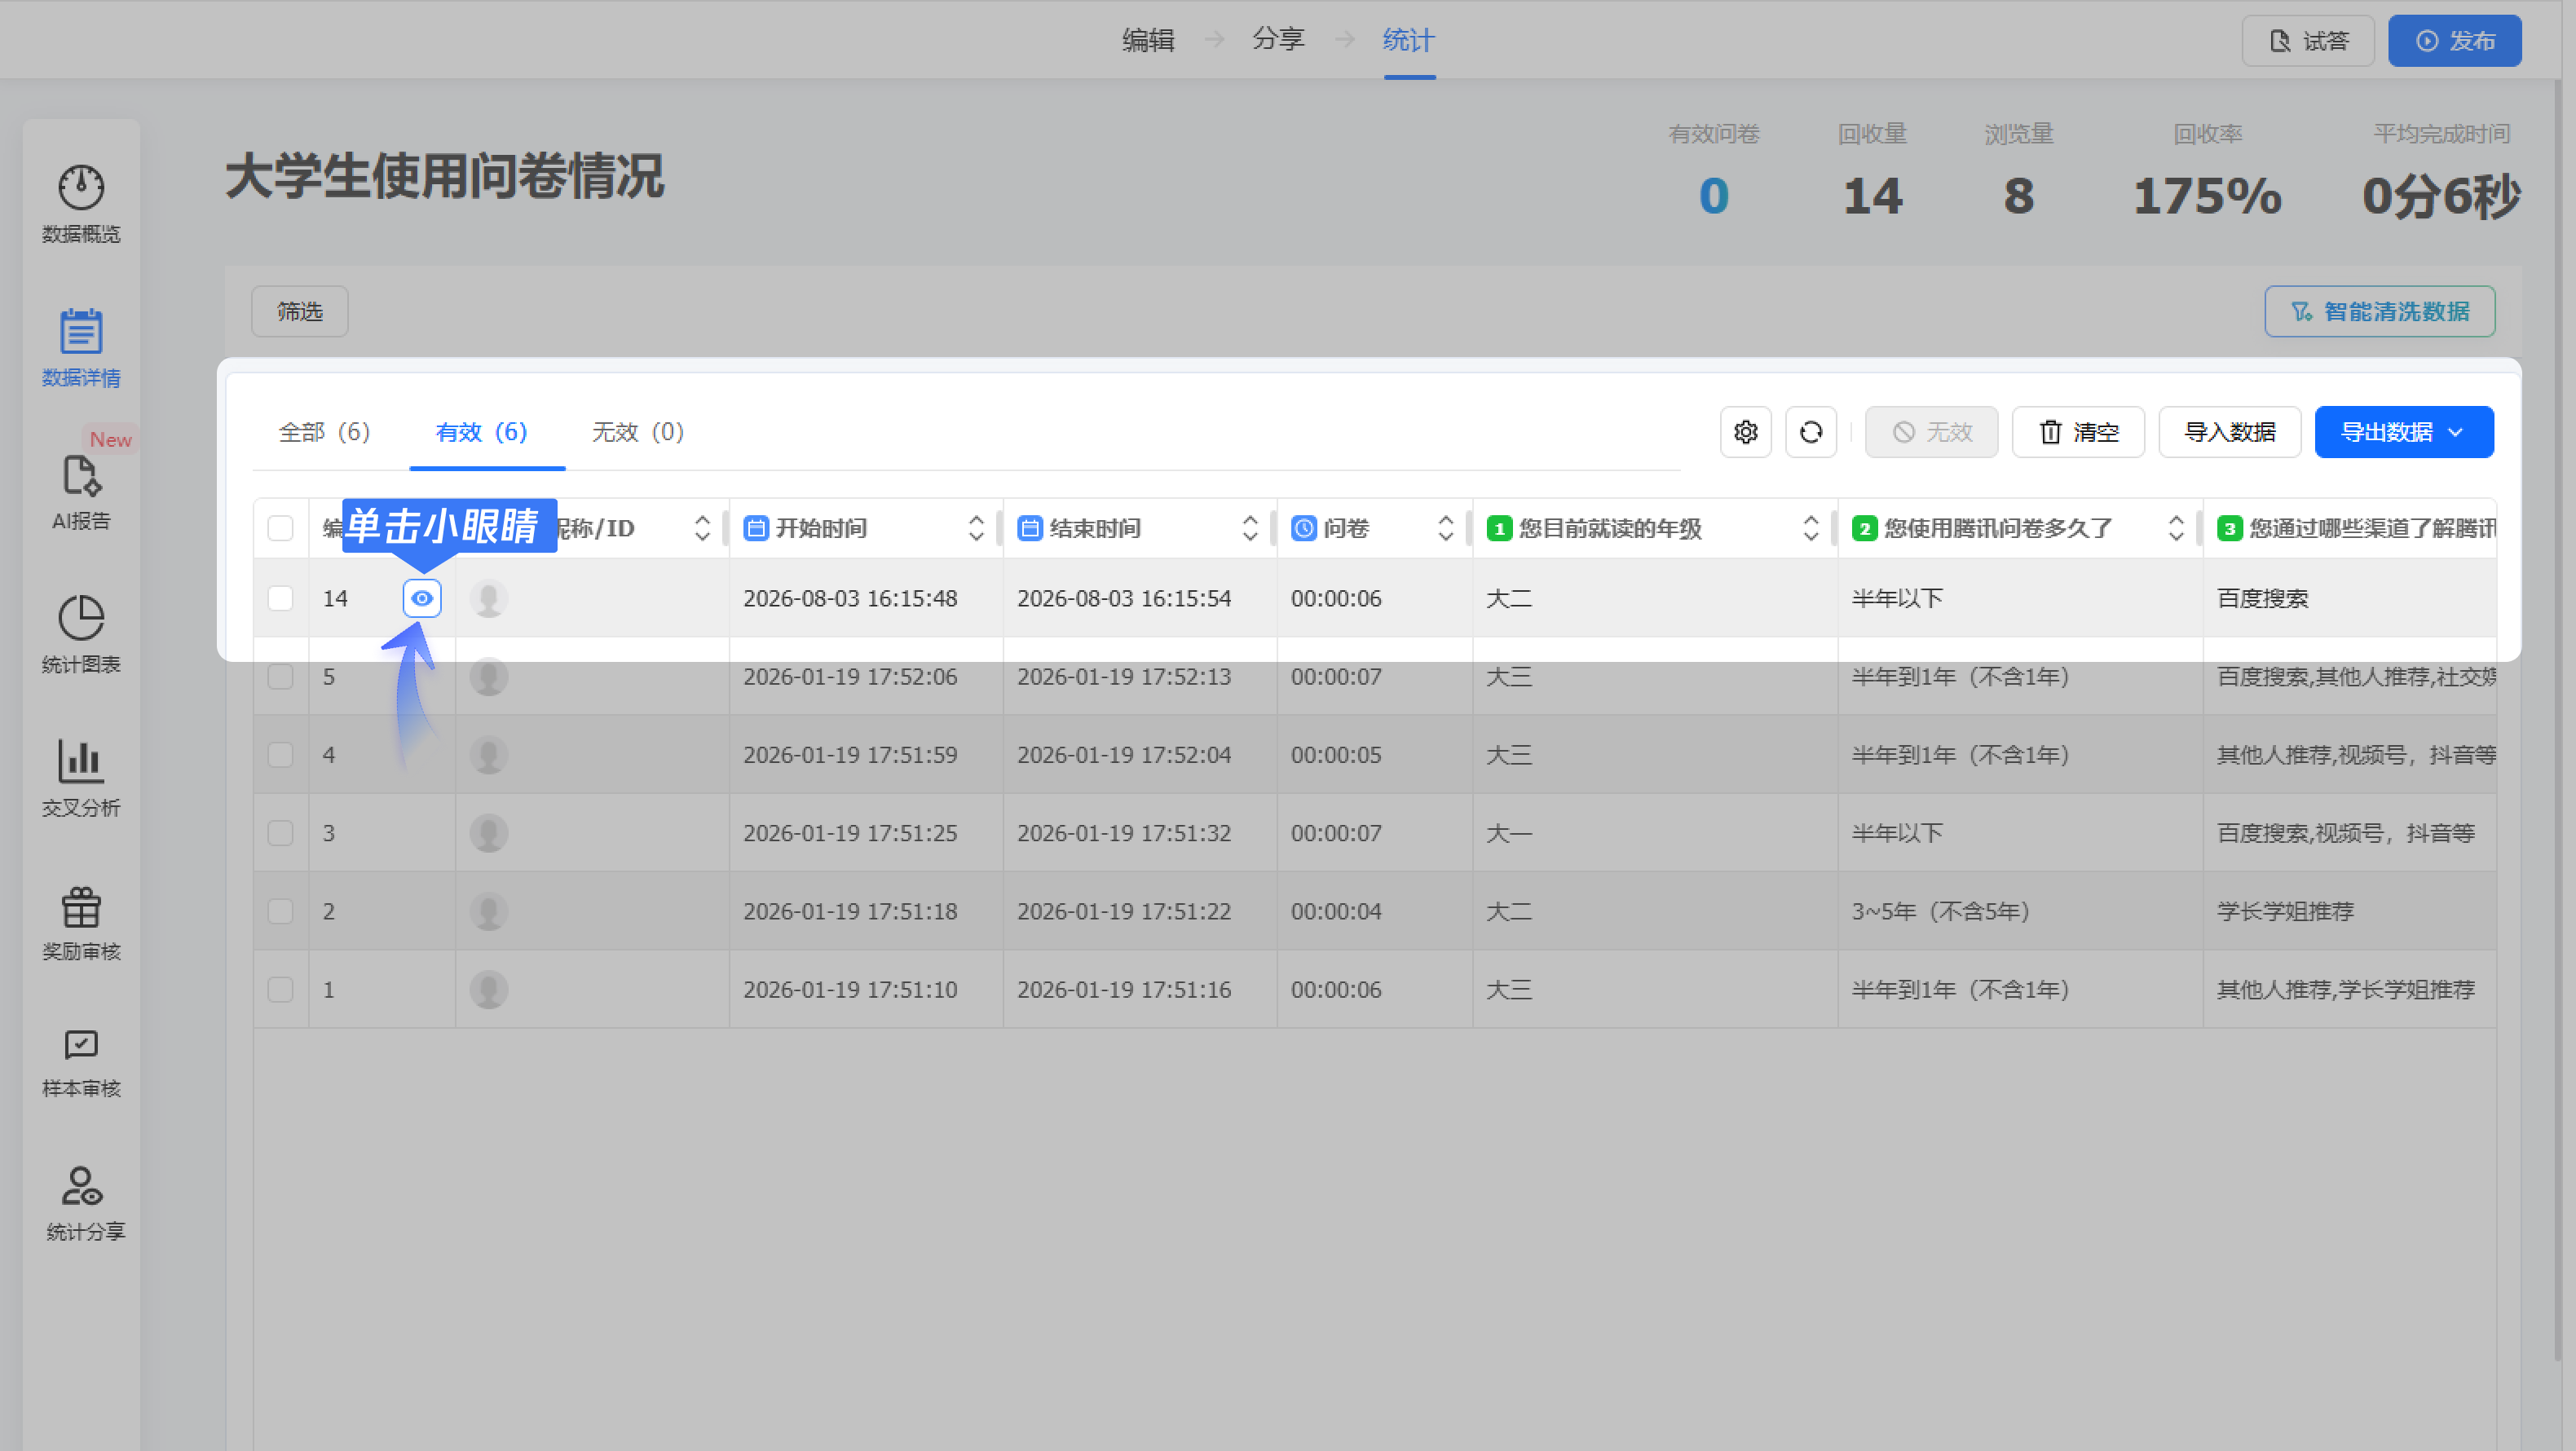The height and width of the screenshot is (1451, 2576).
Task: Click the eye icon in row 14
Action: click(422, 598)
